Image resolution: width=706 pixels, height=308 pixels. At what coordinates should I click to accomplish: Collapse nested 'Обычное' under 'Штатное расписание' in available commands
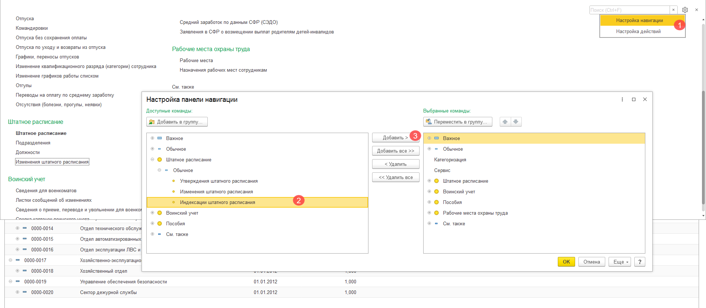click(x=159, y=170)
